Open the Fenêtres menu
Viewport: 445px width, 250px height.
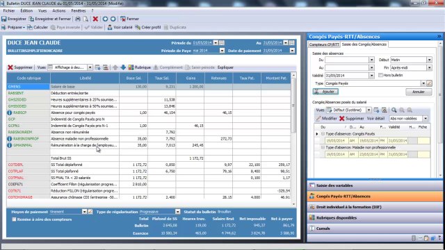[x=79, y=11]
